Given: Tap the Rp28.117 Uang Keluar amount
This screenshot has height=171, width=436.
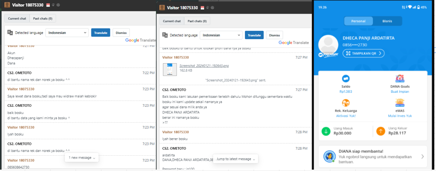Looking at the screenshot, I should [397, 133].
